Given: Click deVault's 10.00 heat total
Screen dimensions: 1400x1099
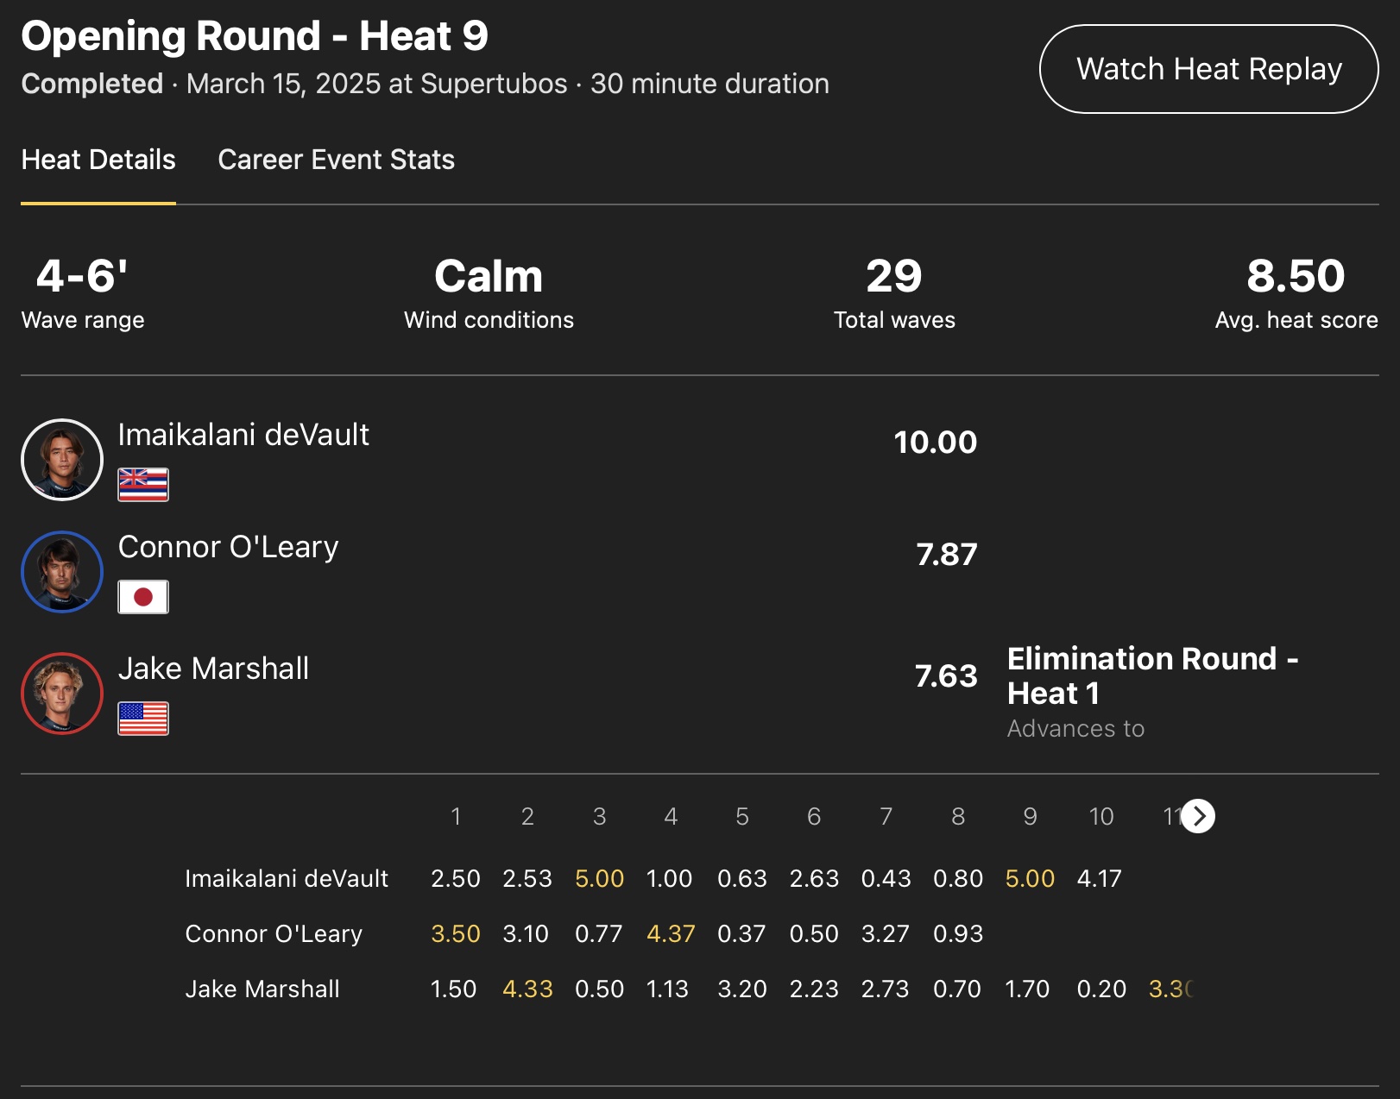Looking at the screenshot, I should [935, 443].
